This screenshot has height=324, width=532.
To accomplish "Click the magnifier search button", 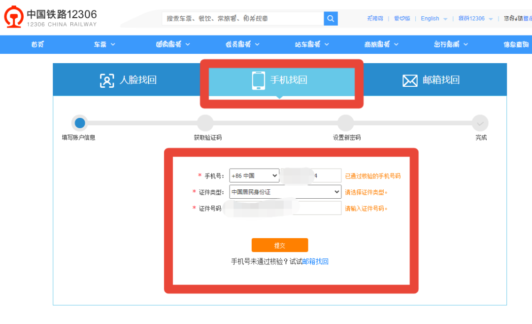I will pos(331,19).
